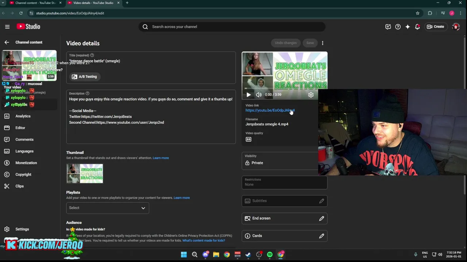The height and width of the screenshot is (262, 467).
Task: Open browser extensions puzzle icon
Action: pyautogui.click(x=430, y=13)
